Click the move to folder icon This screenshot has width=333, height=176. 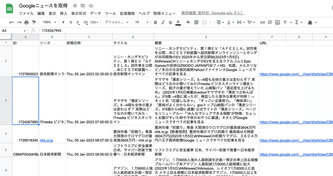point(83,6)
